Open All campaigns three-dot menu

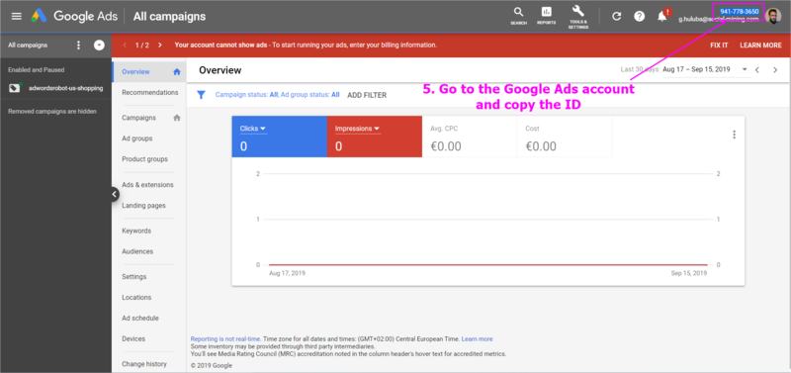(78, 46)
